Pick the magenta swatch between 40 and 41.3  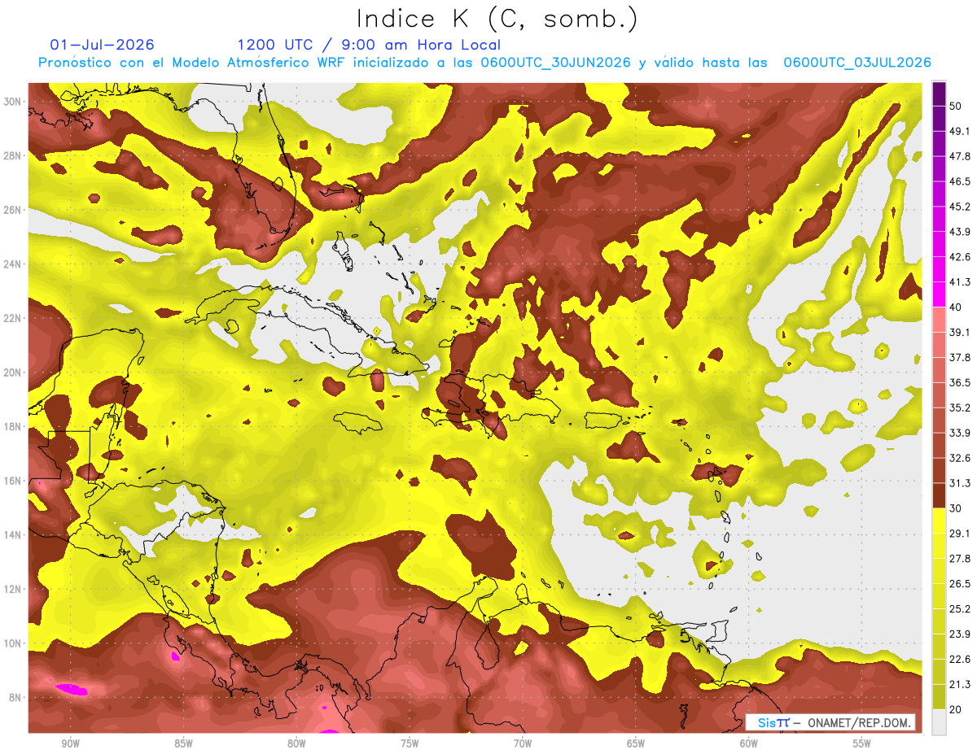point(939,294)
